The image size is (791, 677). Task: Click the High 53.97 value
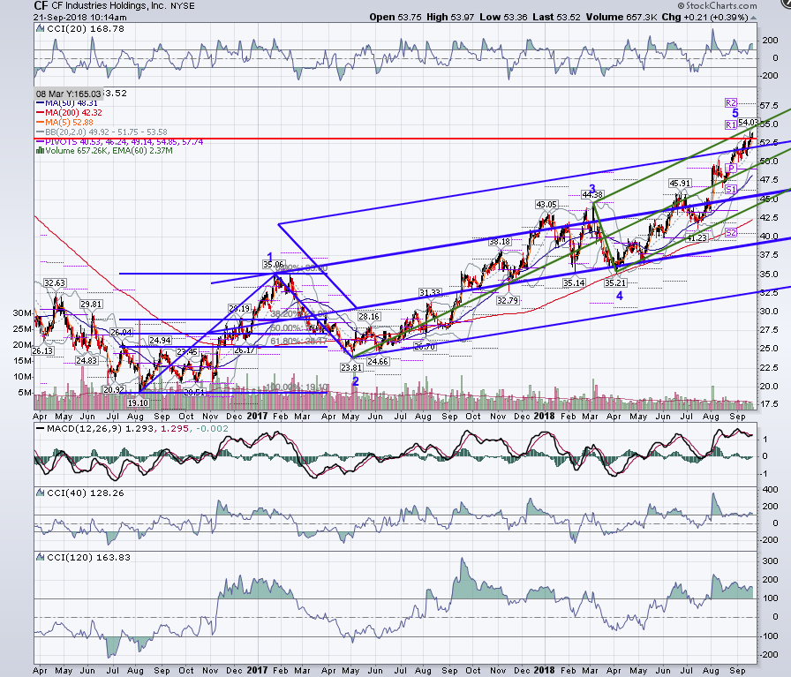point(450,17)
